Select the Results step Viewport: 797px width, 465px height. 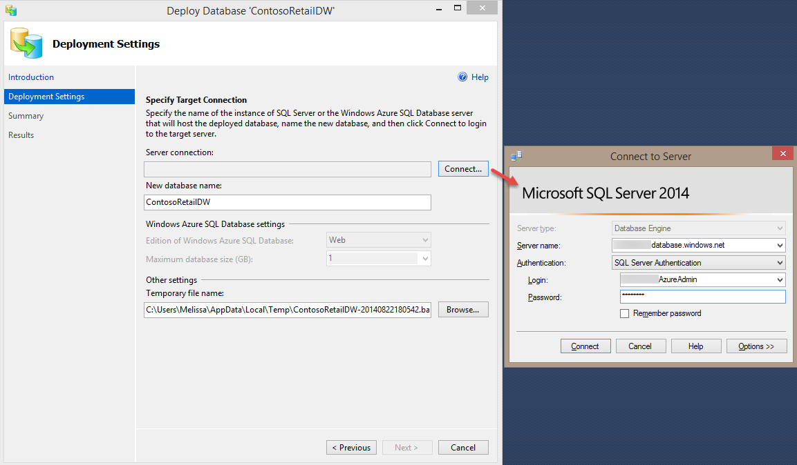[21, 135]
